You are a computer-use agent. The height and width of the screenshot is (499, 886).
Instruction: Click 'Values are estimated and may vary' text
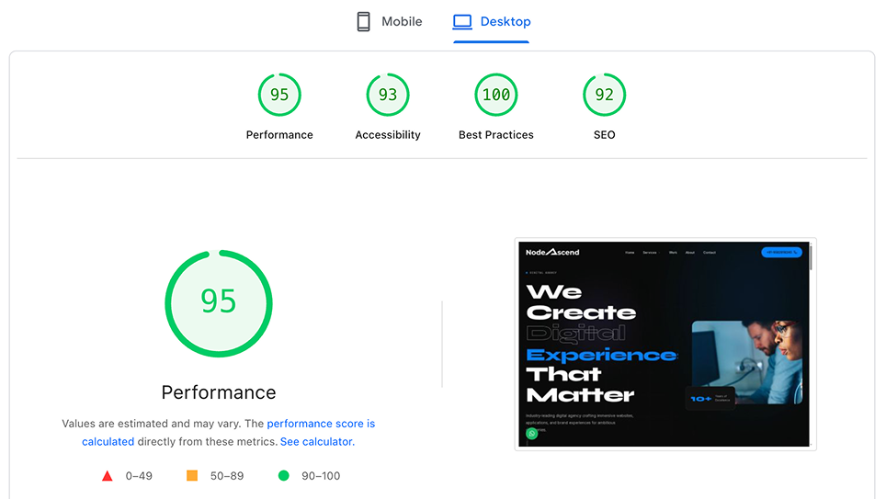point(152,424)
